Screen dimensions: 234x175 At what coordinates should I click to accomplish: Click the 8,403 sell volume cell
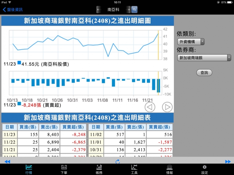pyautogui.click(x=49, y=134)
